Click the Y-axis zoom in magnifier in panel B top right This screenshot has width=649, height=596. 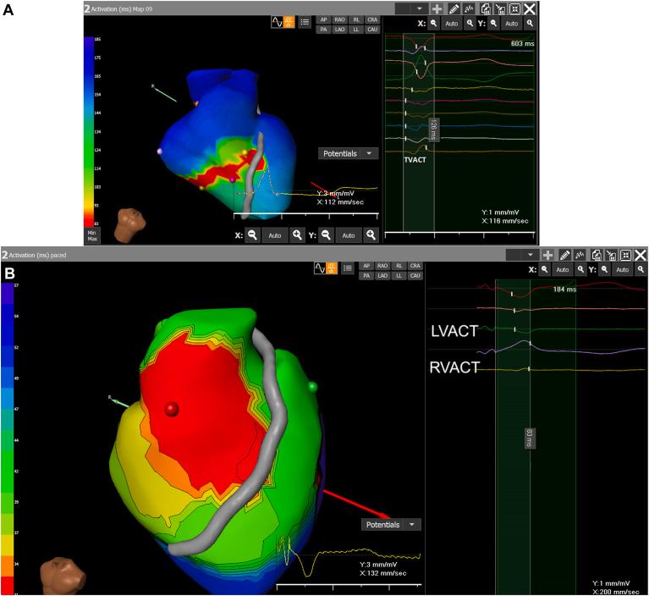click(x=641, y=269)
